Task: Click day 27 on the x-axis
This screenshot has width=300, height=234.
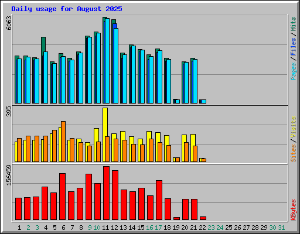Action: (x=246, y=228)
